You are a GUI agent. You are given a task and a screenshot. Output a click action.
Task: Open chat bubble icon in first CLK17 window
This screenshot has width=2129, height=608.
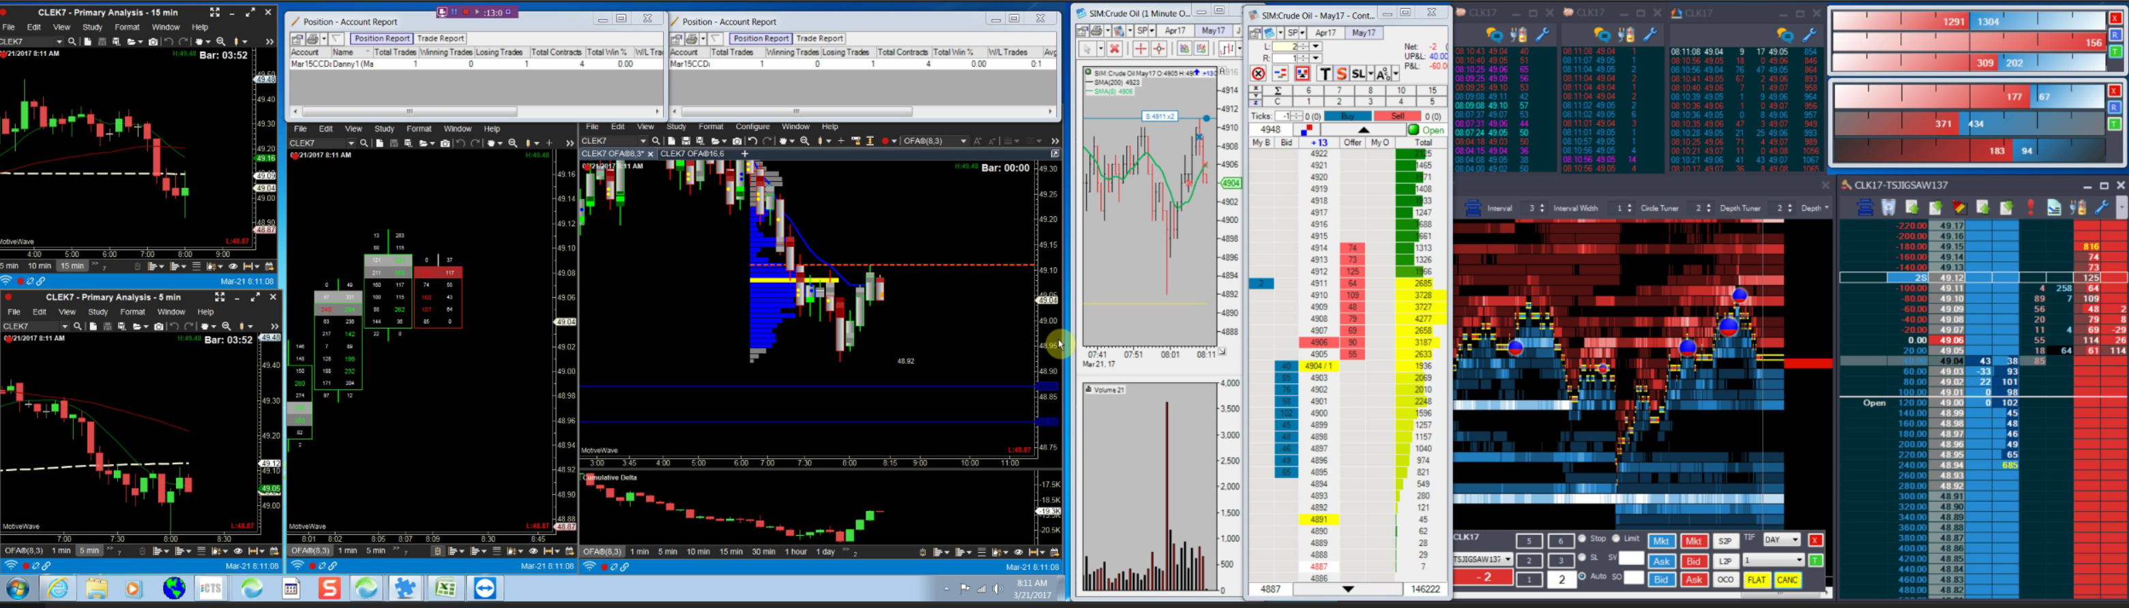click(1495, 35)
